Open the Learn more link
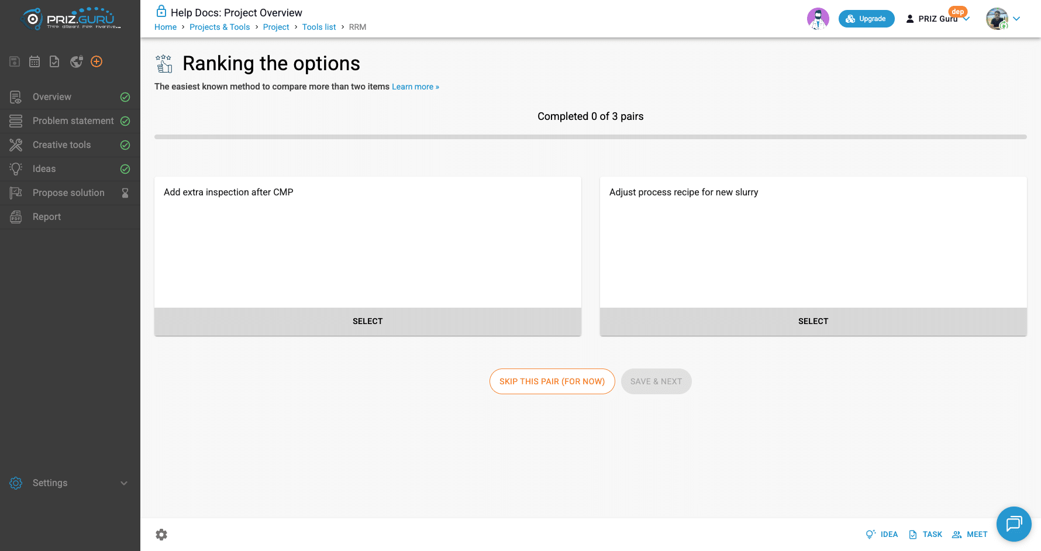The height and width of the screenshot is (551, 1041). pos(415,87)
